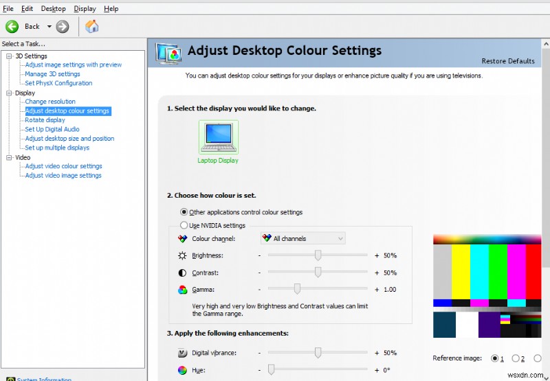Open the All channels dropdown
Viewport: 550px width, 381px height.
click(x=303, y=238)
